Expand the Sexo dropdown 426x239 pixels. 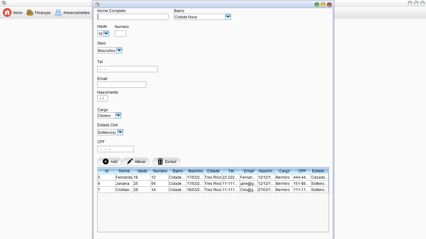coord(119,50)
